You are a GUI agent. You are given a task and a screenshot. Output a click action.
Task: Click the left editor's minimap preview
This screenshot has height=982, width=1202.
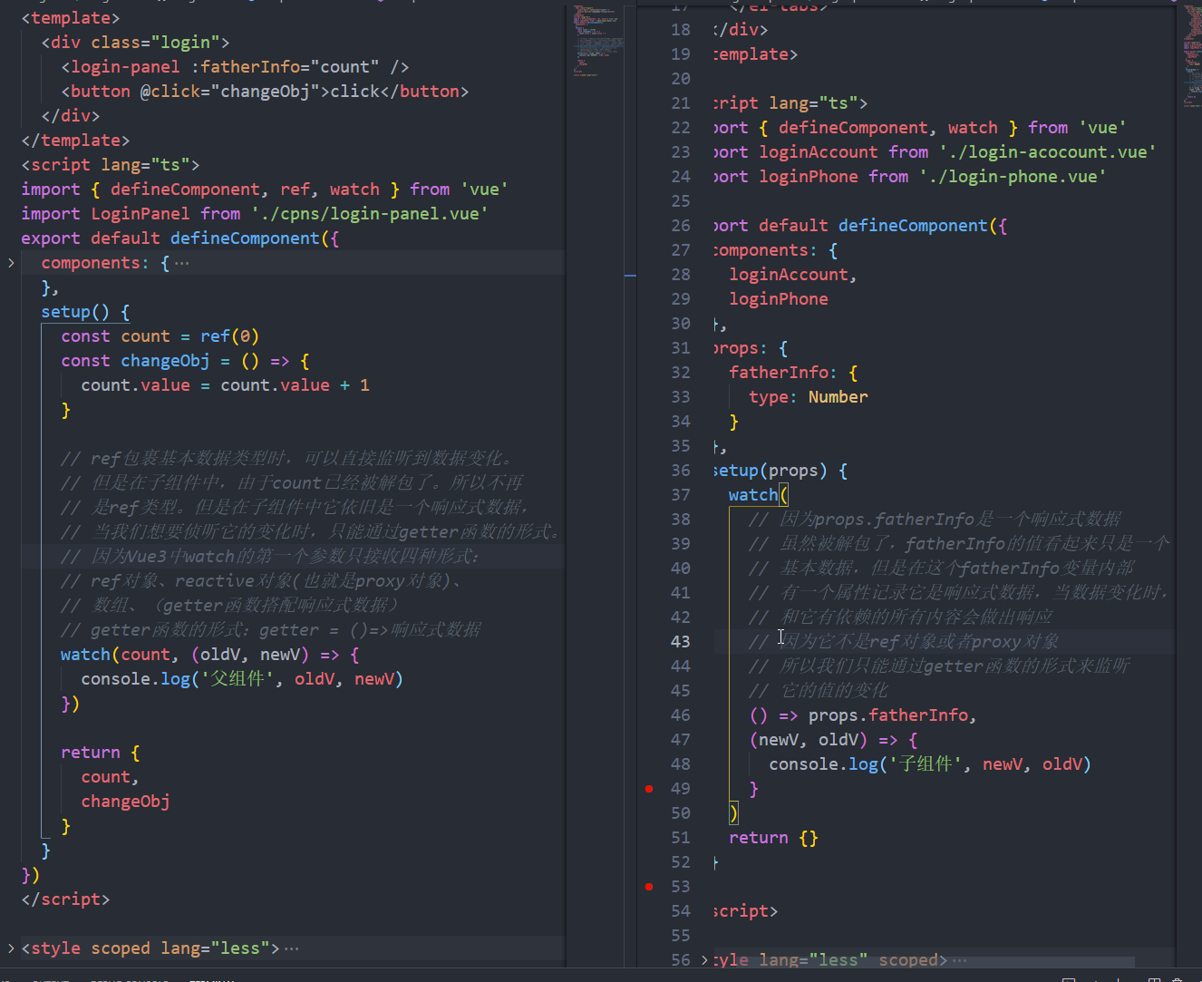click(x=598, y=41)
